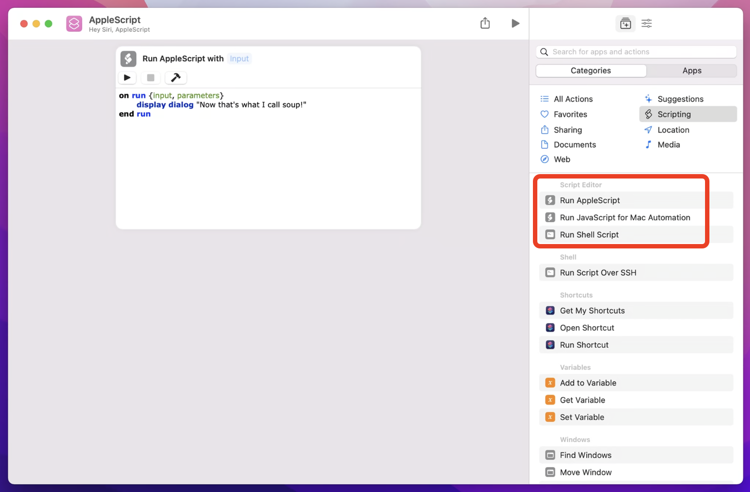Click the Location arrow icon
The width and height of the screenshot is (750, 492).
[x=648, y=130]
